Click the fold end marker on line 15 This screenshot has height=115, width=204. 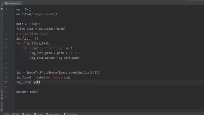click(15, 58)
